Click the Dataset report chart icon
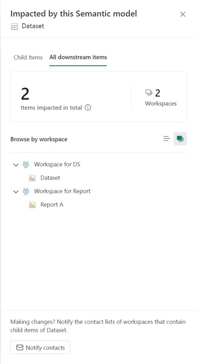 [x=32, y=178]
